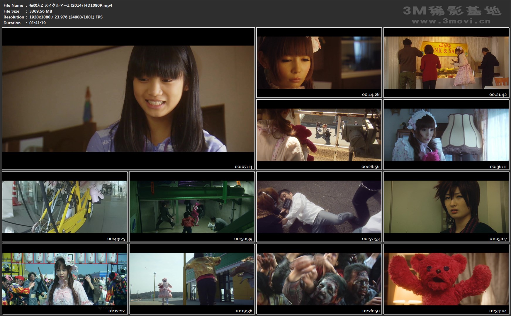The image size is (511, 316).
Task: Open the festival lantern scene at 01:12:22
Action: pyautogui.click(x=64, y=279)
